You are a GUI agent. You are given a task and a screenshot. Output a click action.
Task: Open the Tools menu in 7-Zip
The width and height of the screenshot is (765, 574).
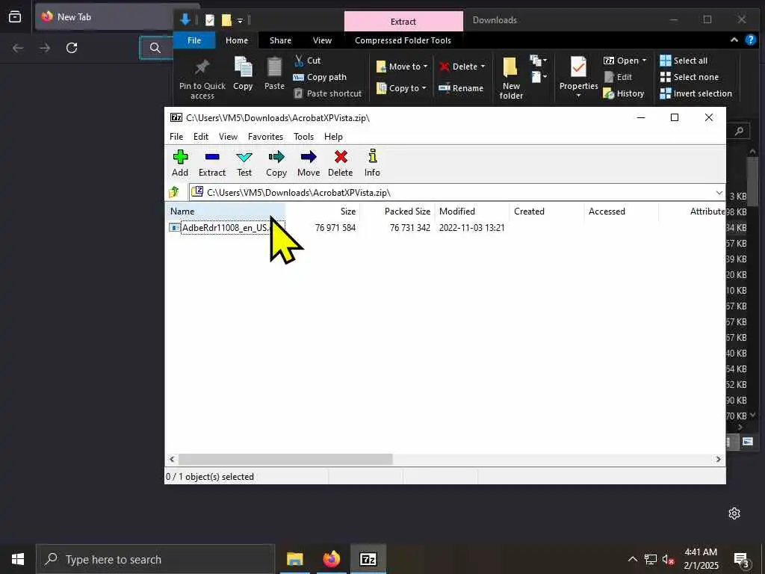303,137
